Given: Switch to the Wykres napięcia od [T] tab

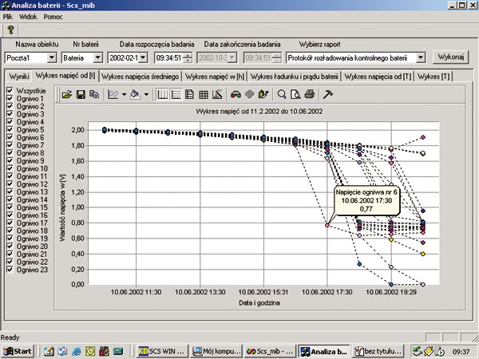Looking at the screenshot, I should (378, 77).
